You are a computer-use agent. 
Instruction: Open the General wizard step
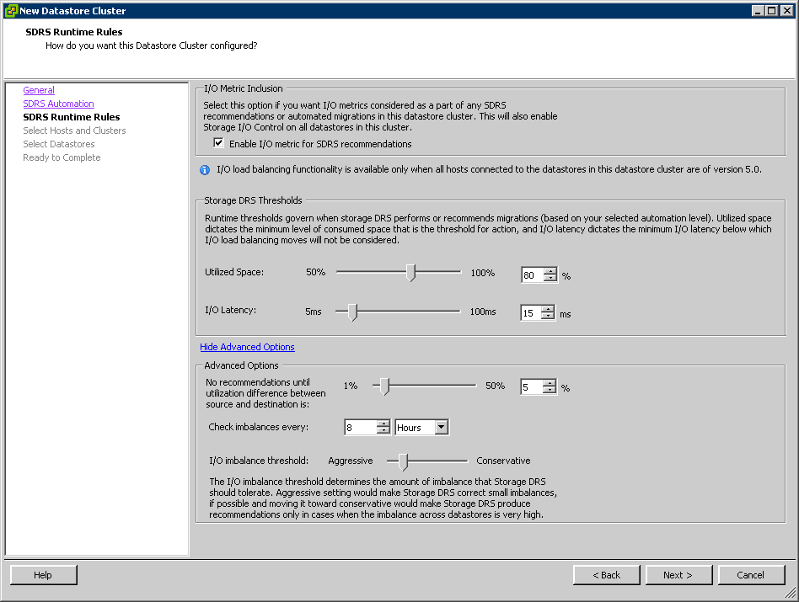(x=39, y=90)
